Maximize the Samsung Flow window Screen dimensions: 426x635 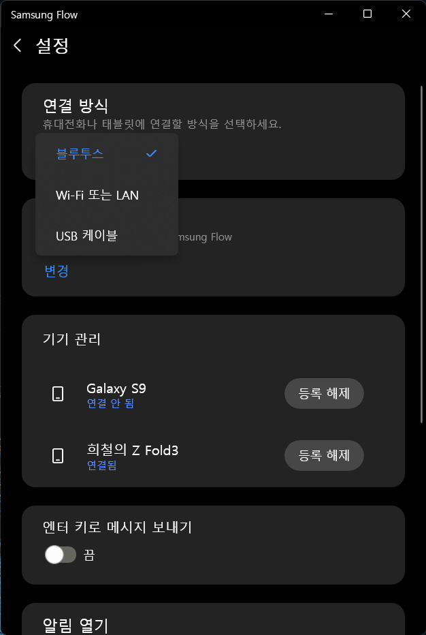coord(367,14)
